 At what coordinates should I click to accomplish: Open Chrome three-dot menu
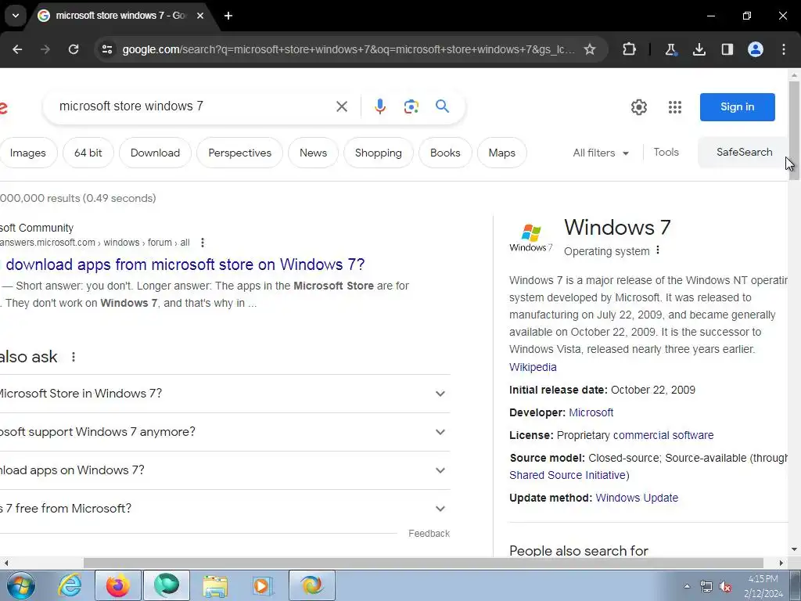[784, 49]
